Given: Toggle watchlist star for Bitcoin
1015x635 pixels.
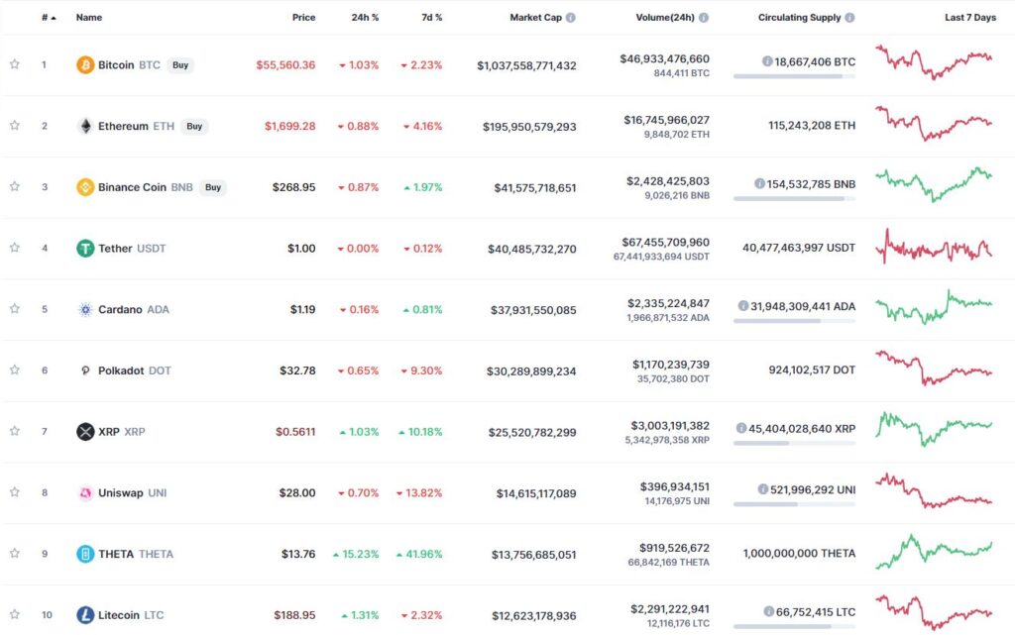Looking at the screenshot, I should 14,64.
